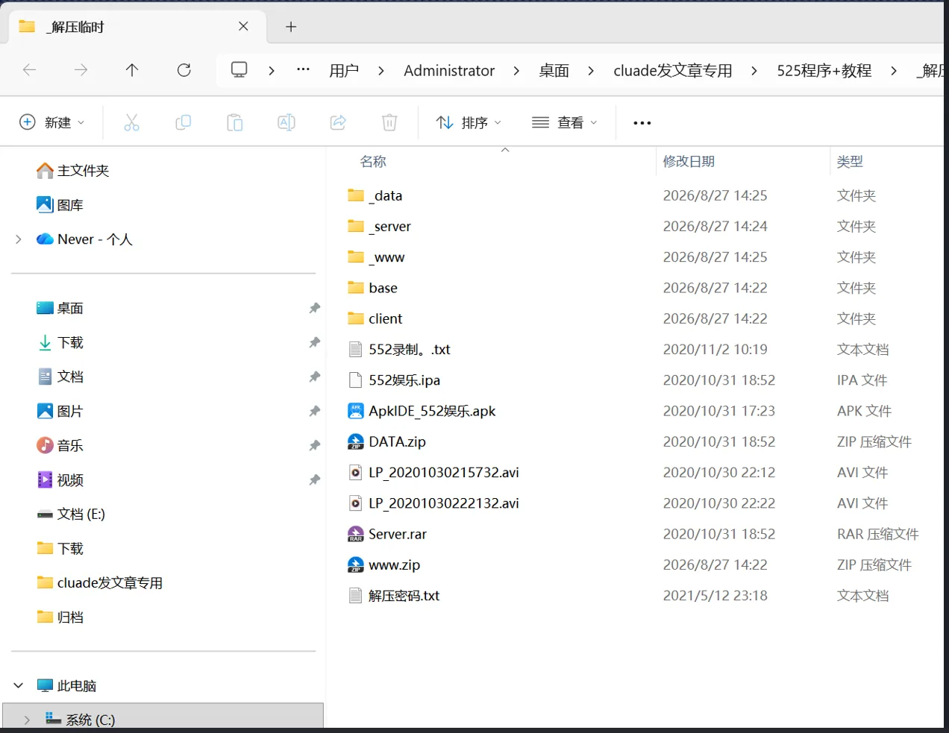The image size is (949, 733).
Task: Add a new tab with plus button
Action: pos(291,27)
